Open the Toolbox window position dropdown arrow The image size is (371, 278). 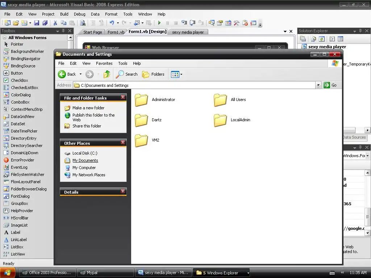58,31
